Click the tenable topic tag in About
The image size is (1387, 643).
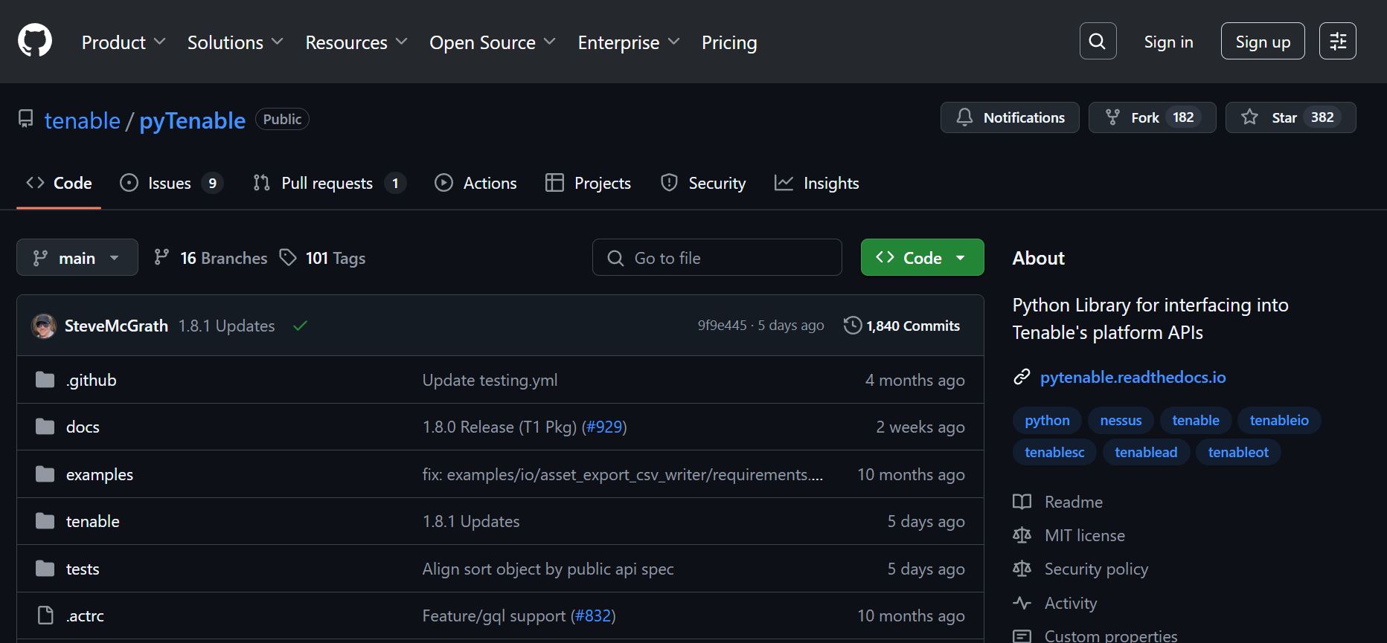(1196, 420)
